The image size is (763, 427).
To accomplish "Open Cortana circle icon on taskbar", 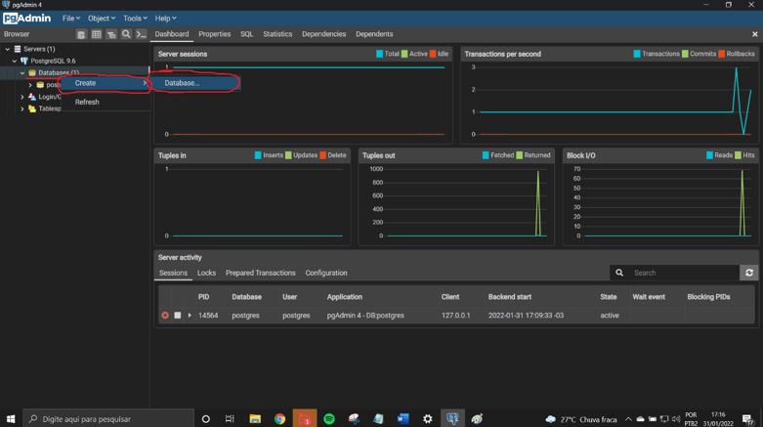I will click(206, 419).
